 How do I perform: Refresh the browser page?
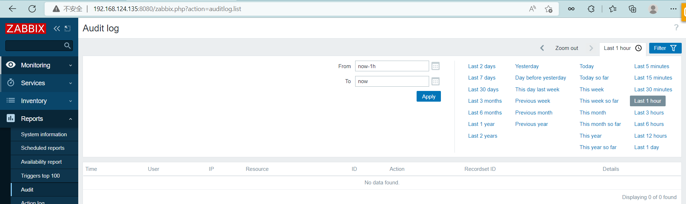(x=32, y=9)
